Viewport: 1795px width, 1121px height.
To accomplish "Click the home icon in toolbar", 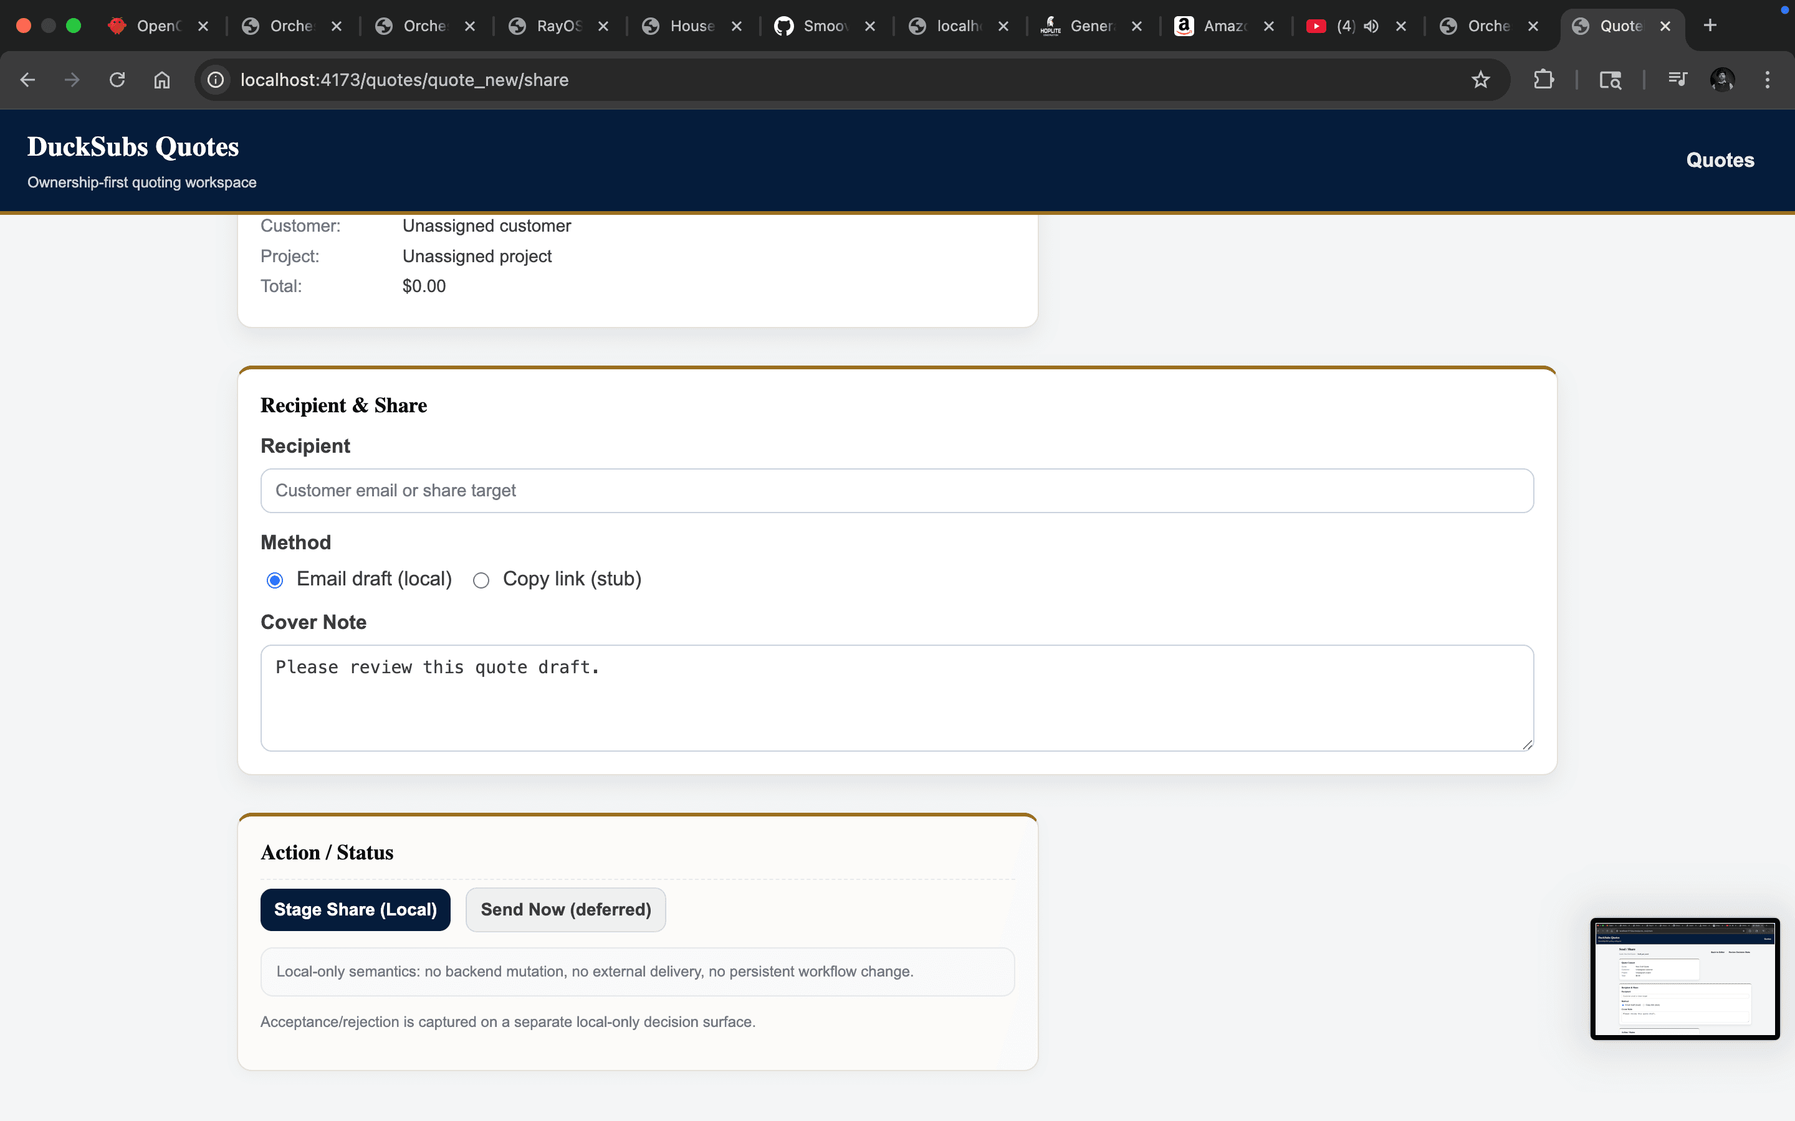I will [161, 80].
